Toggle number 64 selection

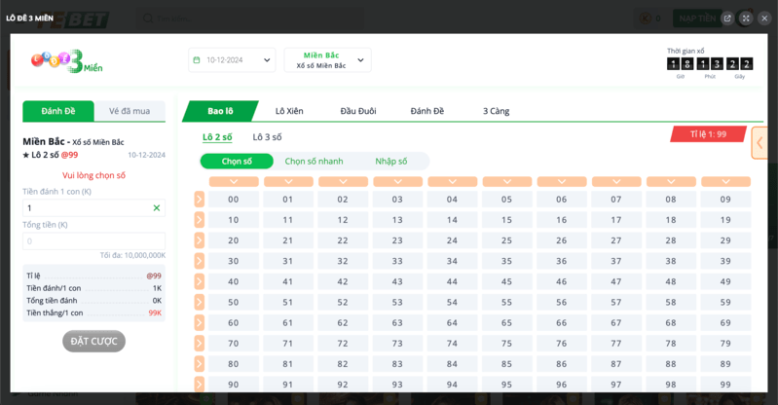click(452, 322)
